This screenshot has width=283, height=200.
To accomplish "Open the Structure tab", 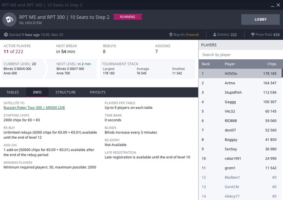I will point(65,92).
